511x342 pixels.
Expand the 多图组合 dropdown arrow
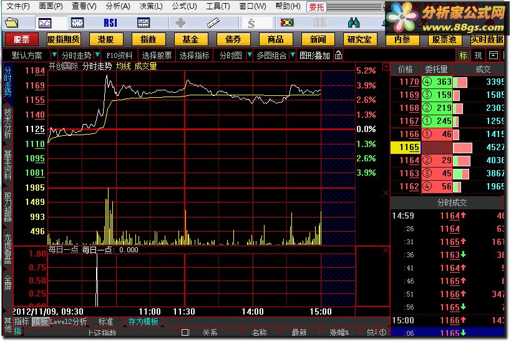pyautogui.click(x=293, y=55)
